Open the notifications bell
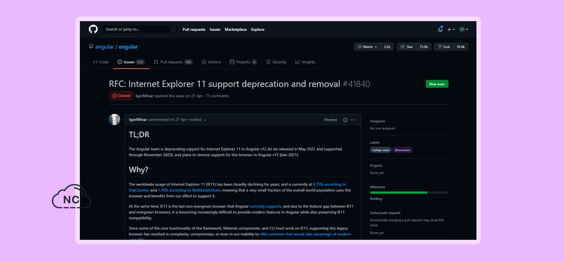The width and height of the screenshot is (564, 261). [x=440, y=29]
